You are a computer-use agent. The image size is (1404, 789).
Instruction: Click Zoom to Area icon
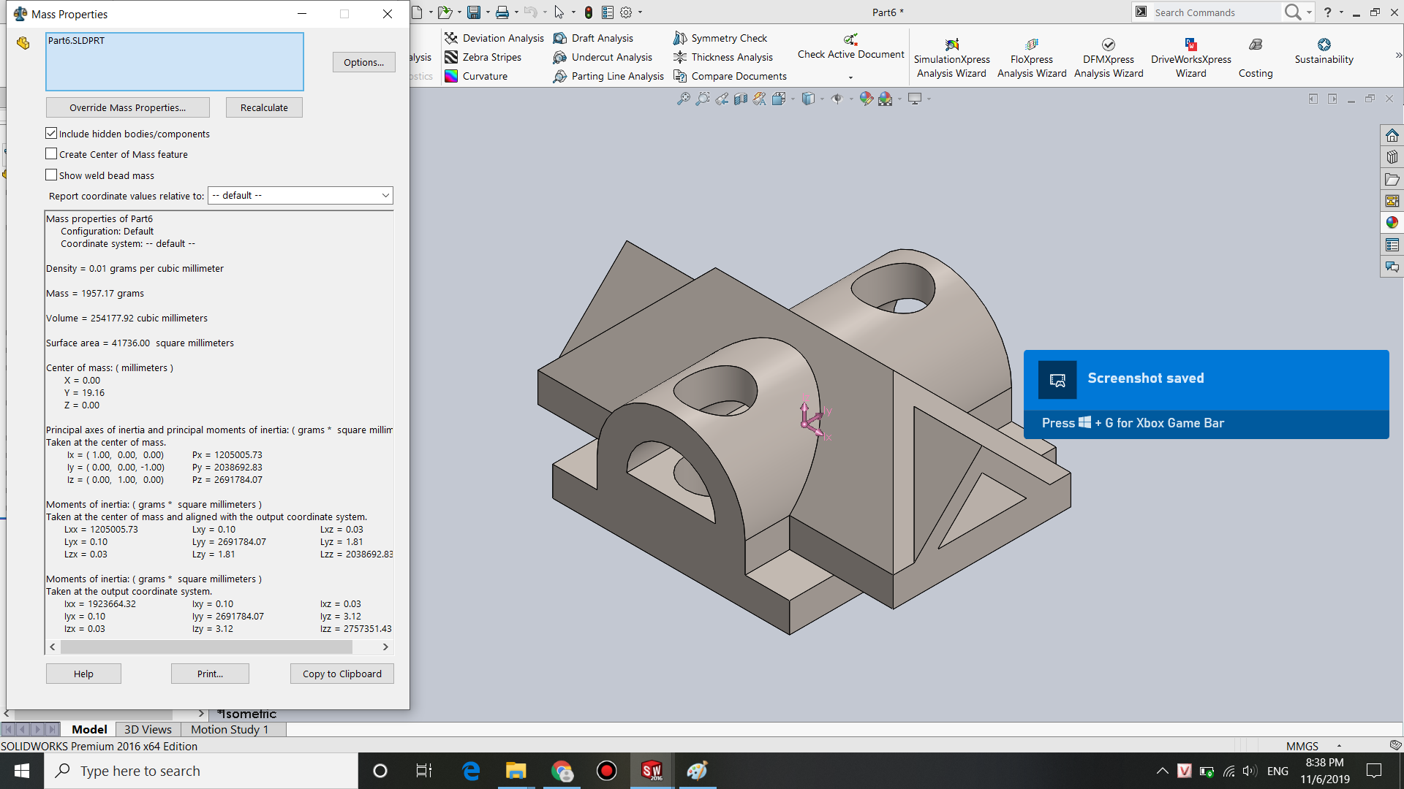click(x=702, y=99)
